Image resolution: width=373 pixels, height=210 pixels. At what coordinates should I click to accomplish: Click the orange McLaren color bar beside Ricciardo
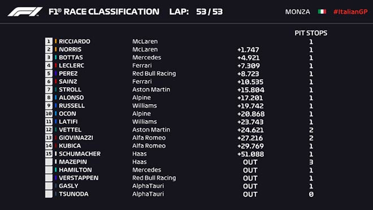tap(55, 41)
